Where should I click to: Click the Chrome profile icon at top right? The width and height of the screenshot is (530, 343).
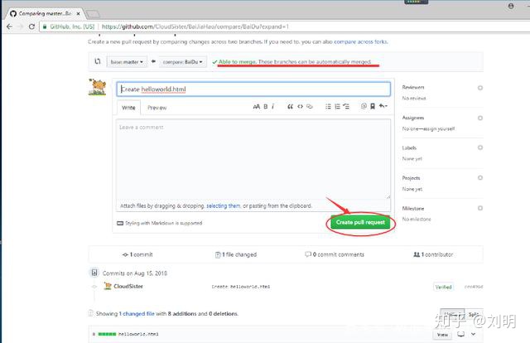click(x=511, y=6)
